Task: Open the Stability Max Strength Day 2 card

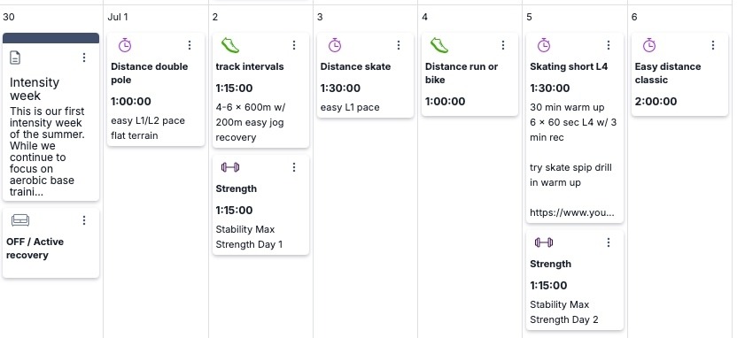Action: 574,280
